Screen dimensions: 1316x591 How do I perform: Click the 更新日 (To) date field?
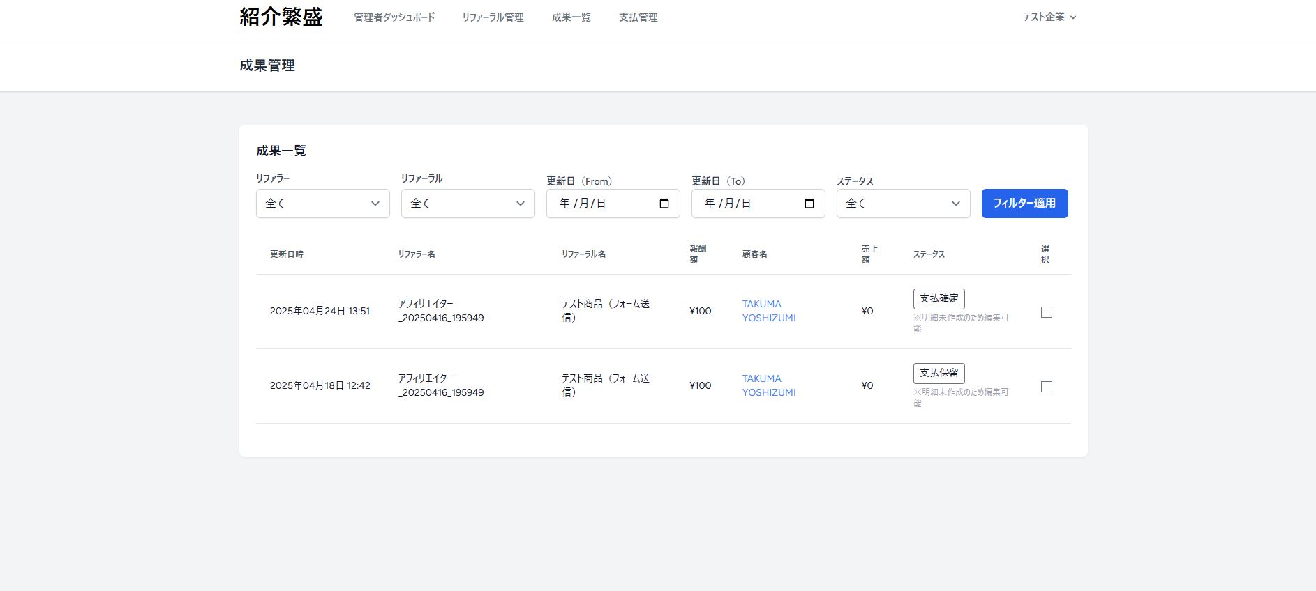758,204
